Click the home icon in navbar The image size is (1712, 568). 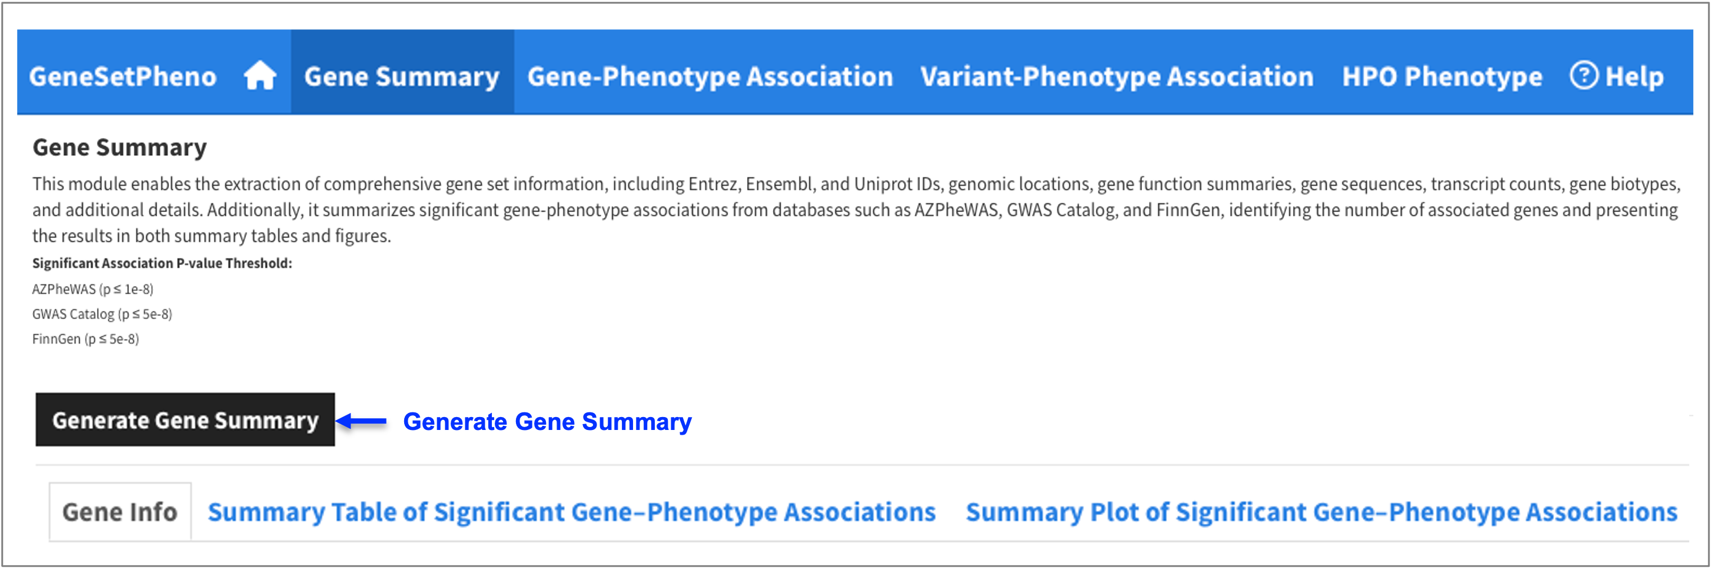pos(260,75)
